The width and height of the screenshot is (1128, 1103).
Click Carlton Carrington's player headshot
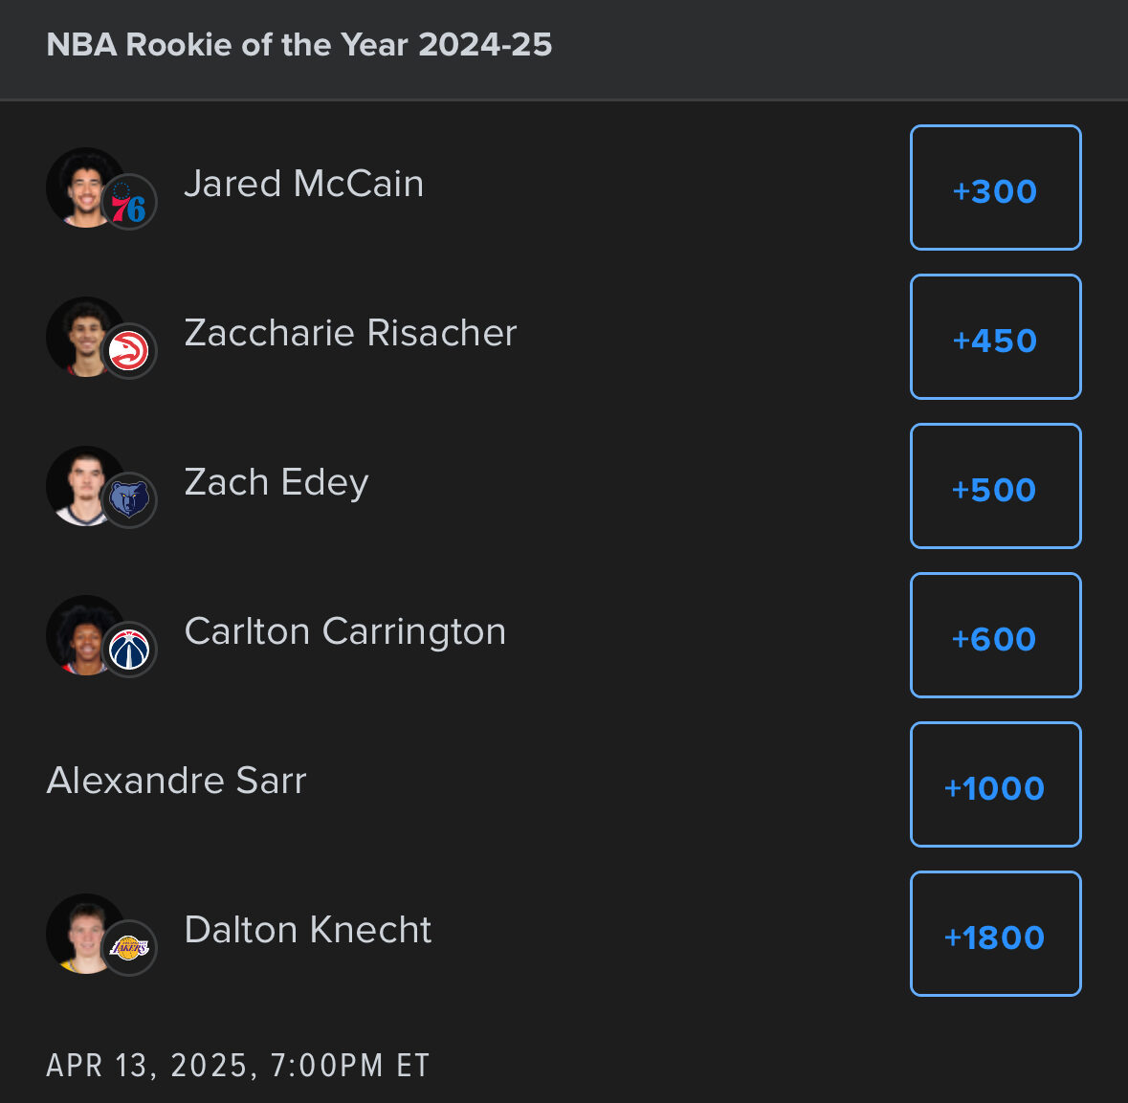(81, 633)
